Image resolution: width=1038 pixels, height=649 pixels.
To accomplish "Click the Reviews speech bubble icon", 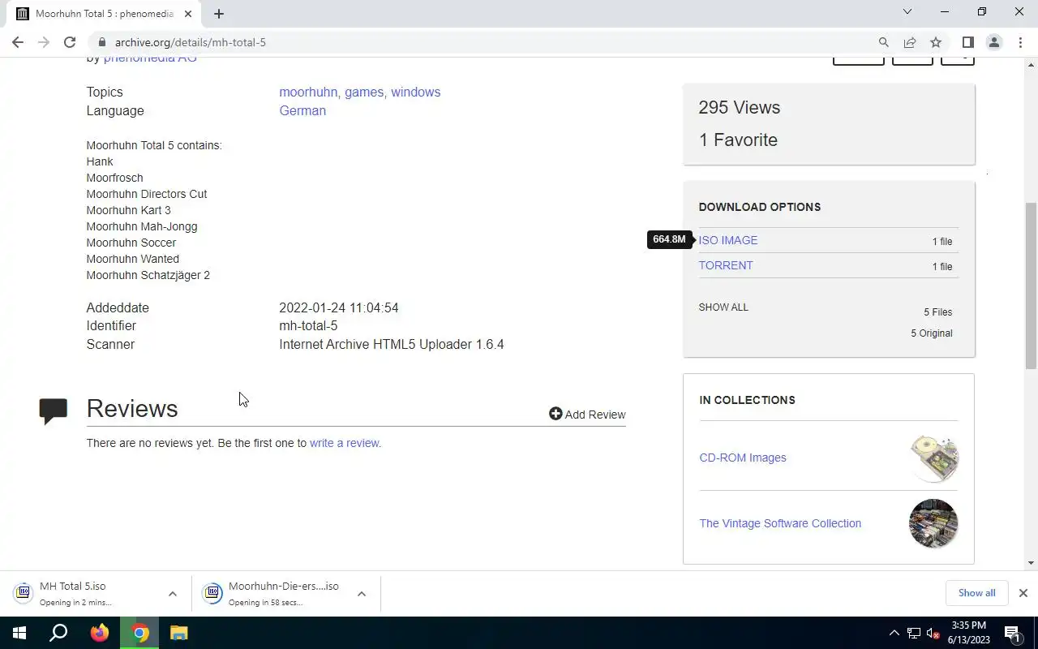I will point(54,411).
